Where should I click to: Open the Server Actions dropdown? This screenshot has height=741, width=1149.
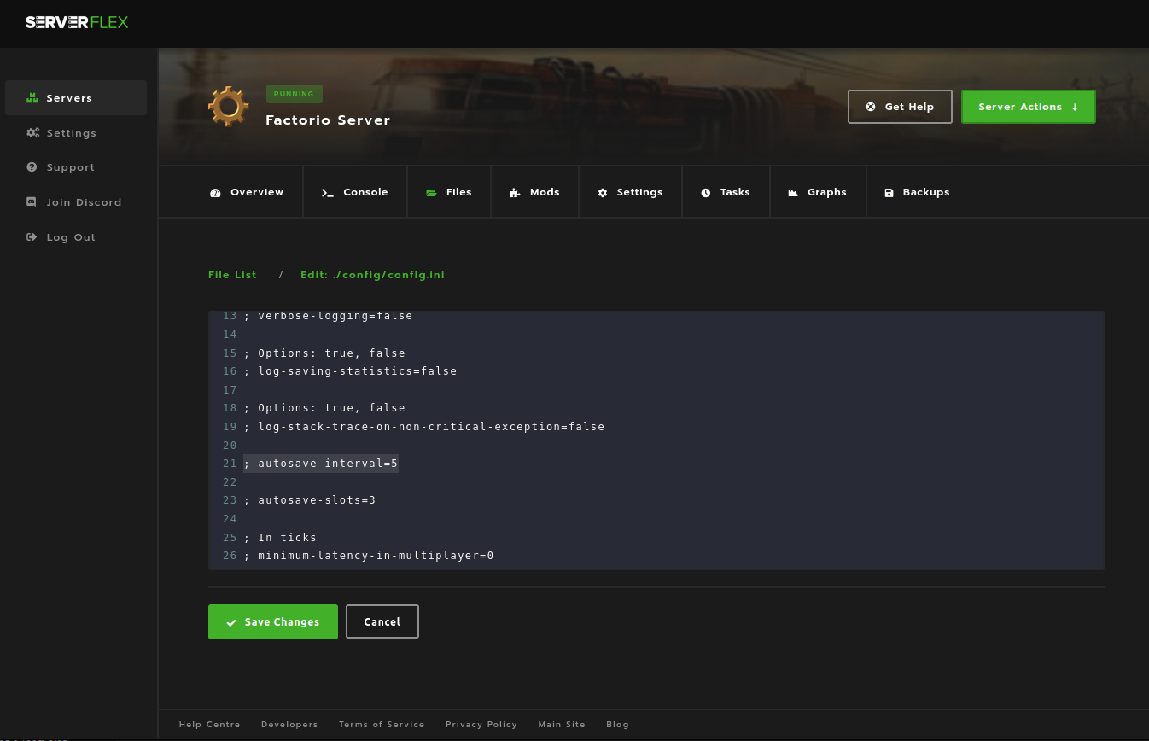coord(1028,107)
